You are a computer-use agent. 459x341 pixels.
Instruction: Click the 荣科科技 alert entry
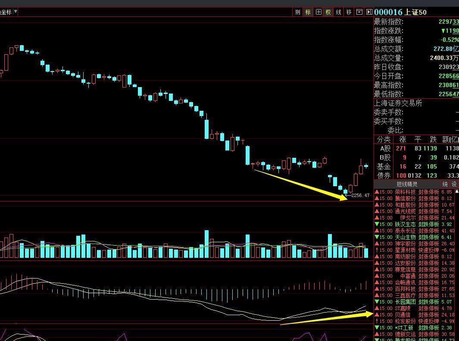tap(414, 192)
